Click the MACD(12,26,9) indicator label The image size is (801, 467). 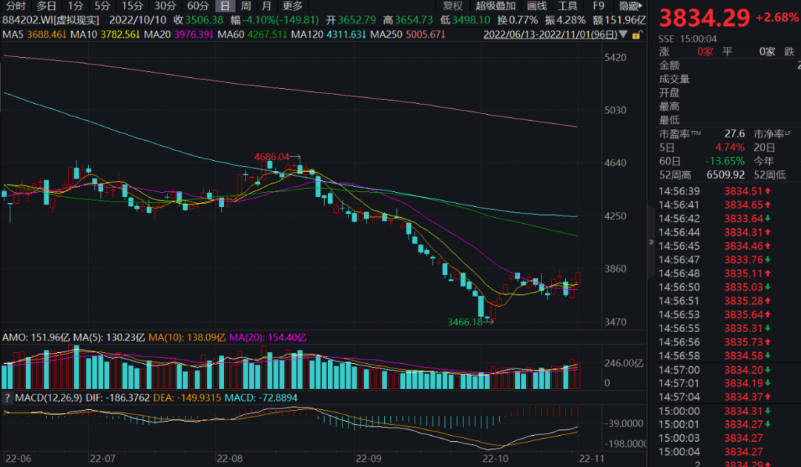[48, 397]
